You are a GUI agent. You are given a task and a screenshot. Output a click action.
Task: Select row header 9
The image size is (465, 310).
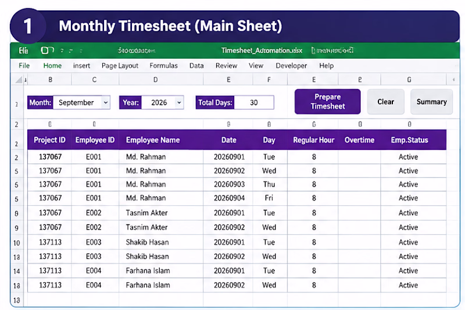(x=17, y=228)
